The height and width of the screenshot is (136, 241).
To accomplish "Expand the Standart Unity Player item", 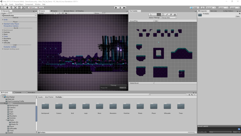I will (x=3, y=24).
